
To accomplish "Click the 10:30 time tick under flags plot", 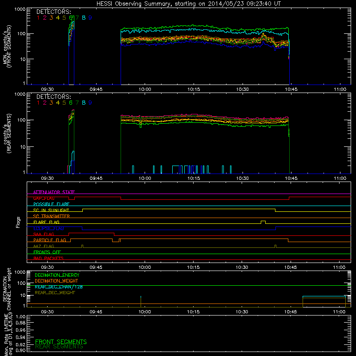I will pos(242,267).
